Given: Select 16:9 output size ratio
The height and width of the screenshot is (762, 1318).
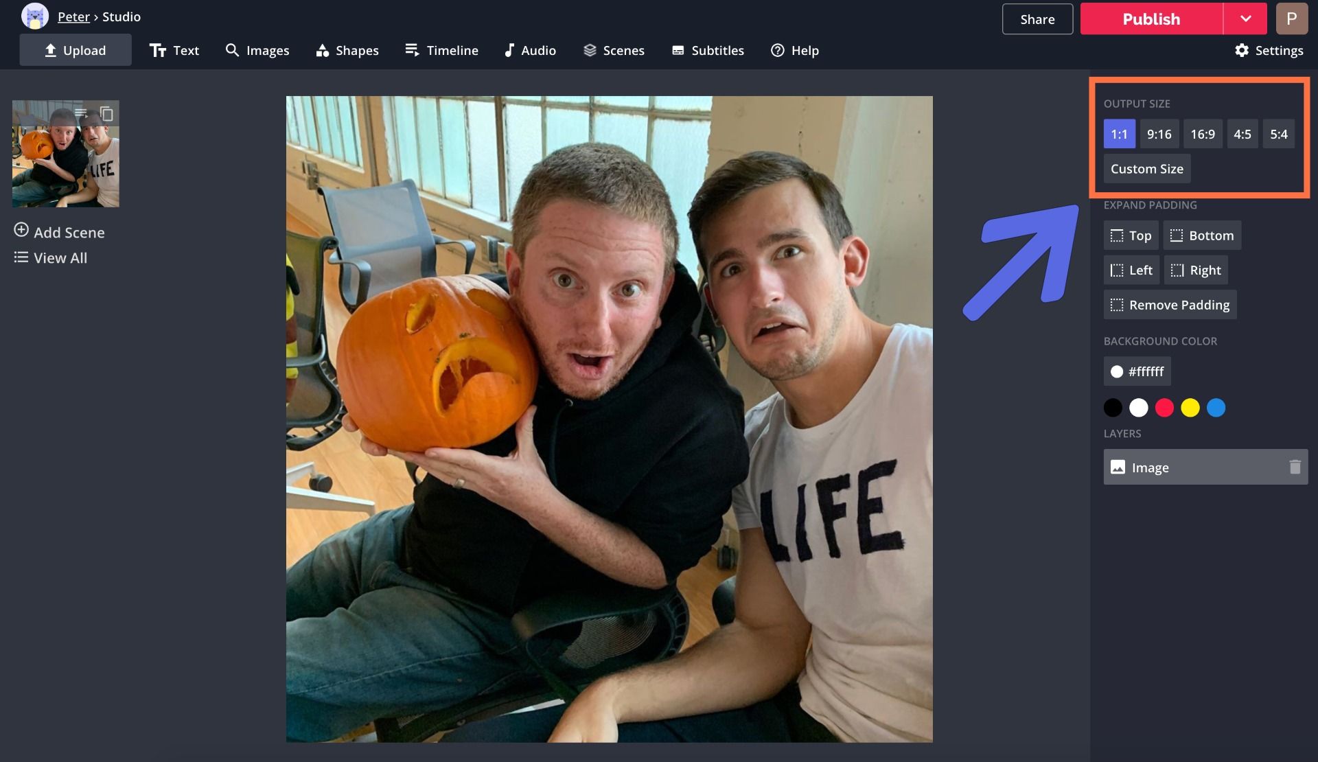Looking at the screenshot, I should [1202, 133].
